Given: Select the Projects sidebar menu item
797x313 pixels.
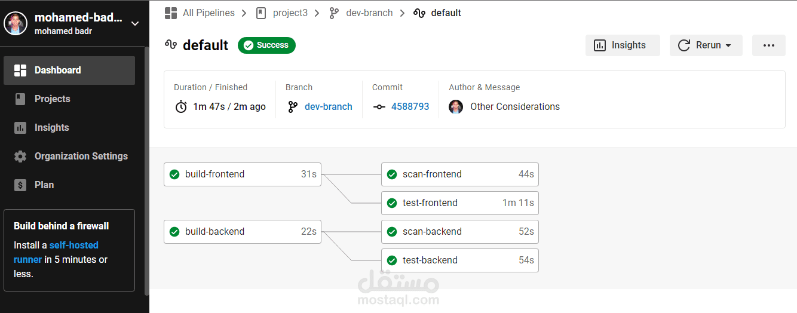Looking at the screenshot, I should [x=52, y=99].
